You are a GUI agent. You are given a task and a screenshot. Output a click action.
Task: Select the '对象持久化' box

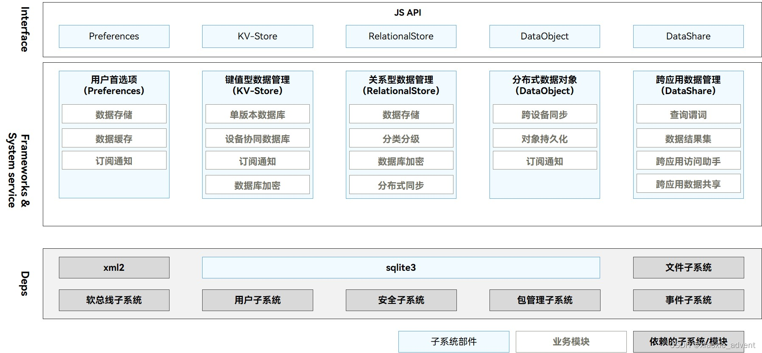pyautogui.click(x=545, y=138)
